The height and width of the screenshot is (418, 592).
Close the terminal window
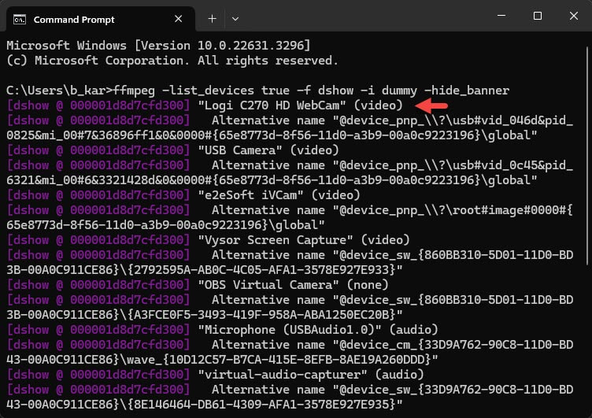point(574,16)
